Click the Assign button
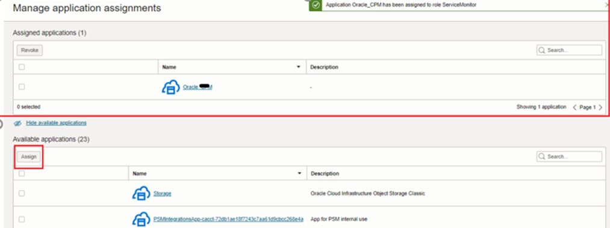 tap(29, 156)
